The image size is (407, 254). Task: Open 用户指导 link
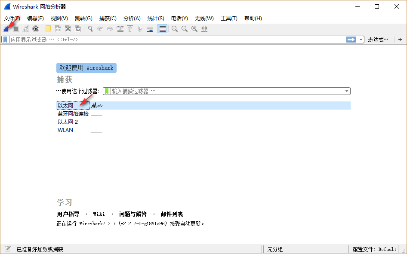click(x=68, y=214)
